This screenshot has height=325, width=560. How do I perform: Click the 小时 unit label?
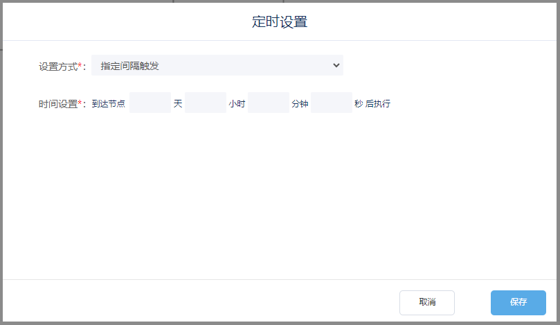237,104
